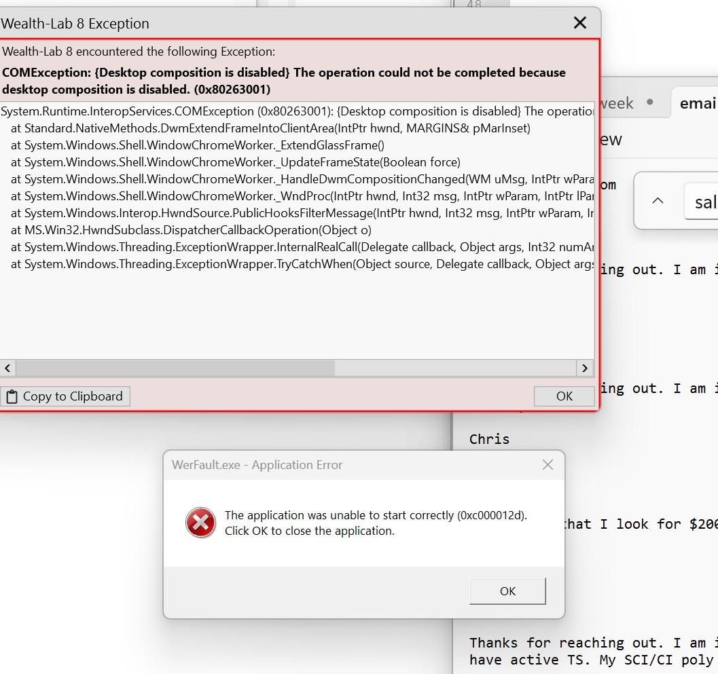Click the 'Wealth-Lab 8 Exception' title bar text
Viewport: 718px width, 674px height.
(75, 23)
